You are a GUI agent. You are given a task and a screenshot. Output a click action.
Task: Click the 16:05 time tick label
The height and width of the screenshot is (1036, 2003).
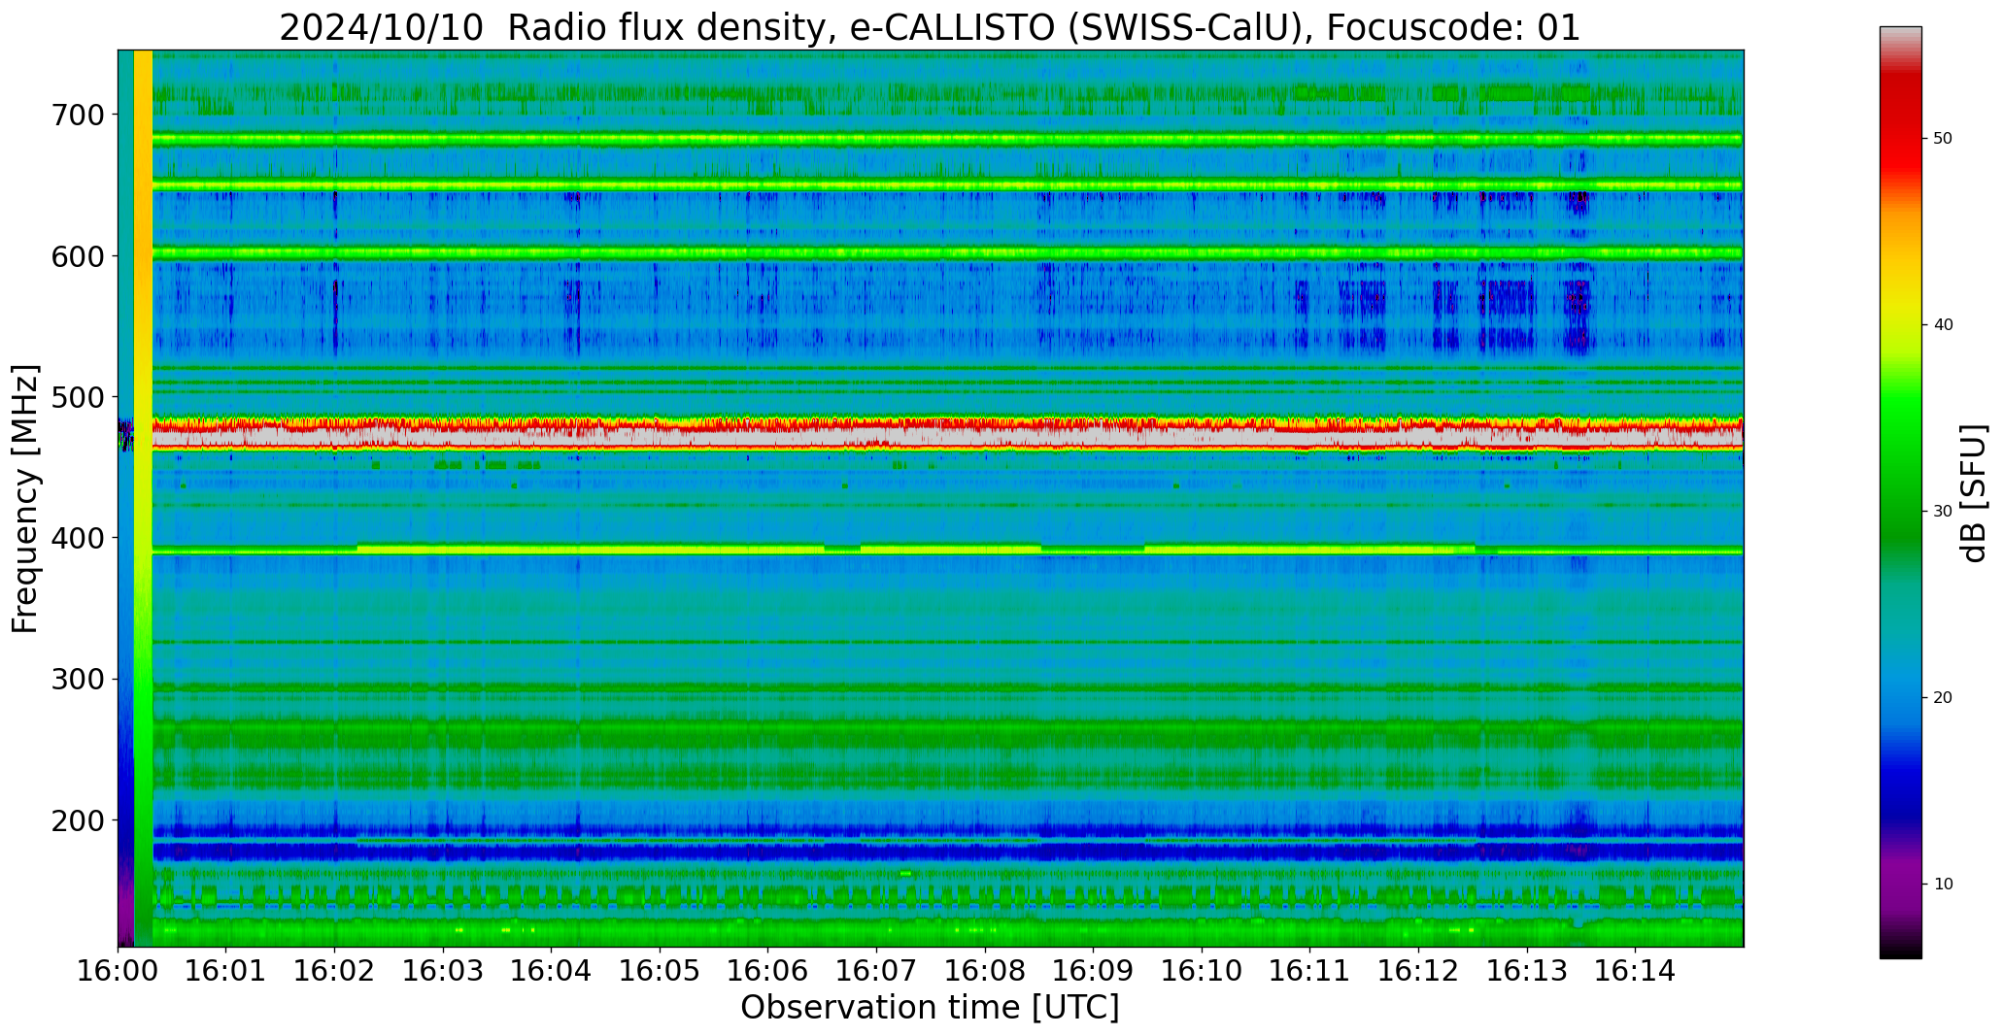point(660,970)
